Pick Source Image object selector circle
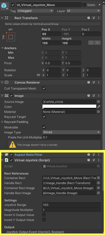This screenshot has width=105, height=235. [98, 102]
